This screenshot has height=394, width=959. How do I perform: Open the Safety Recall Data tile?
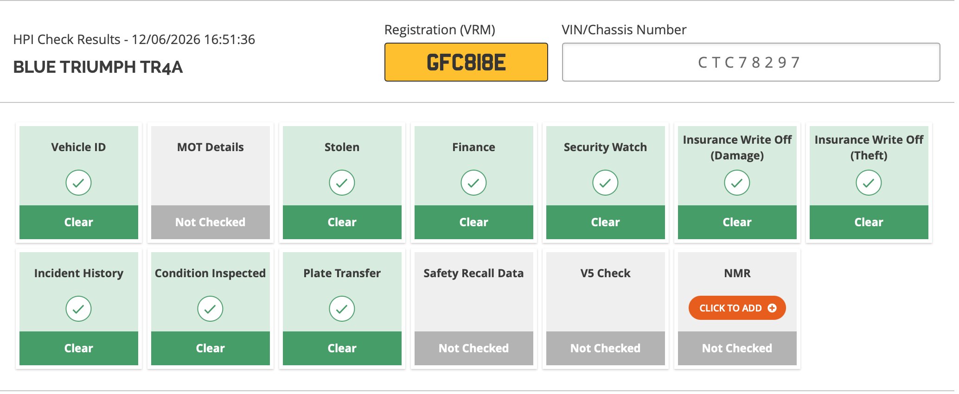click(x=474, y=309)
